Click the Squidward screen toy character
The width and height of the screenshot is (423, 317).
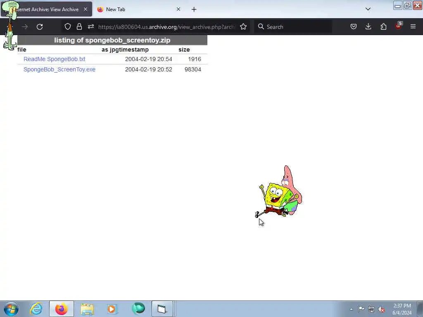[x=10, y=25]
